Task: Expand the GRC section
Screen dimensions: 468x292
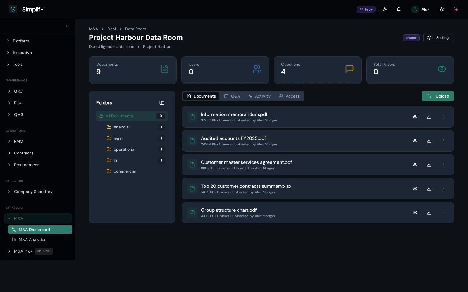Action: 37,91
